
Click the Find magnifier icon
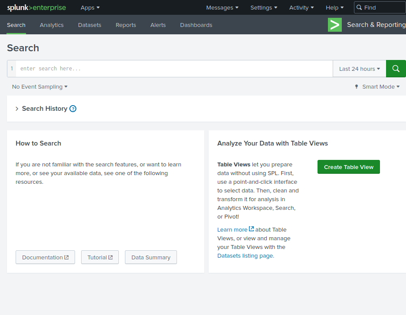(359, 7)
